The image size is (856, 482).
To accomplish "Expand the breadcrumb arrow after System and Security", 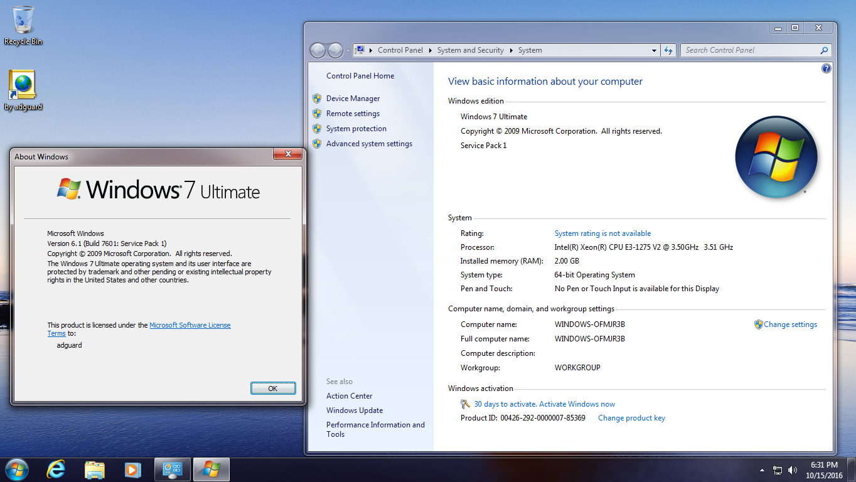I will coord(511,50).
